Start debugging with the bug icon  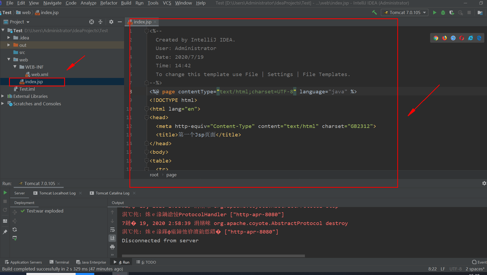(443, 12)
